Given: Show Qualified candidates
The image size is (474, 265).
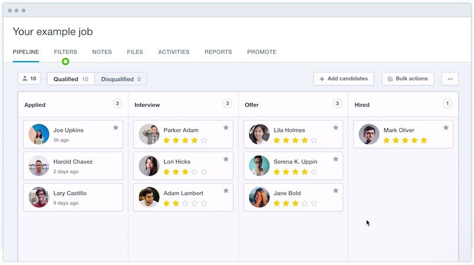Looking at the screenshot, I should tap(71, 79).
